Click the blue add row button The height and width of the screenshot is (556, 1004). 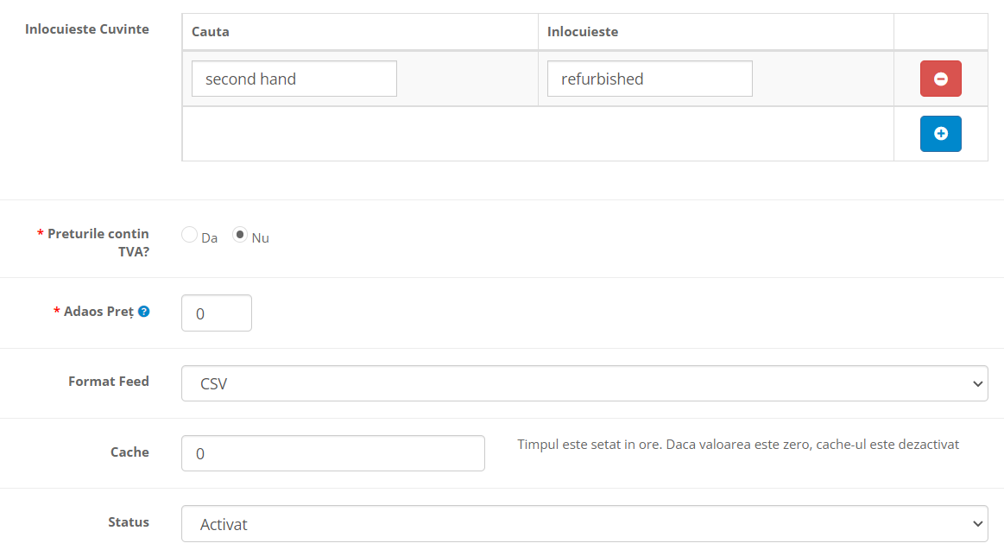pyautogui.click(x=940, y=134)
